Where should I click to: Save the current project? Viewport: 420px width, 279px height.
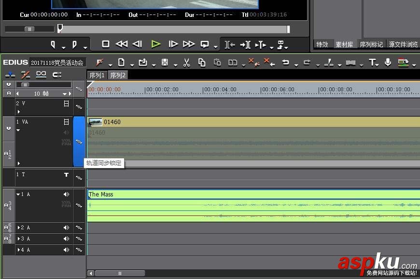[165, 63]
